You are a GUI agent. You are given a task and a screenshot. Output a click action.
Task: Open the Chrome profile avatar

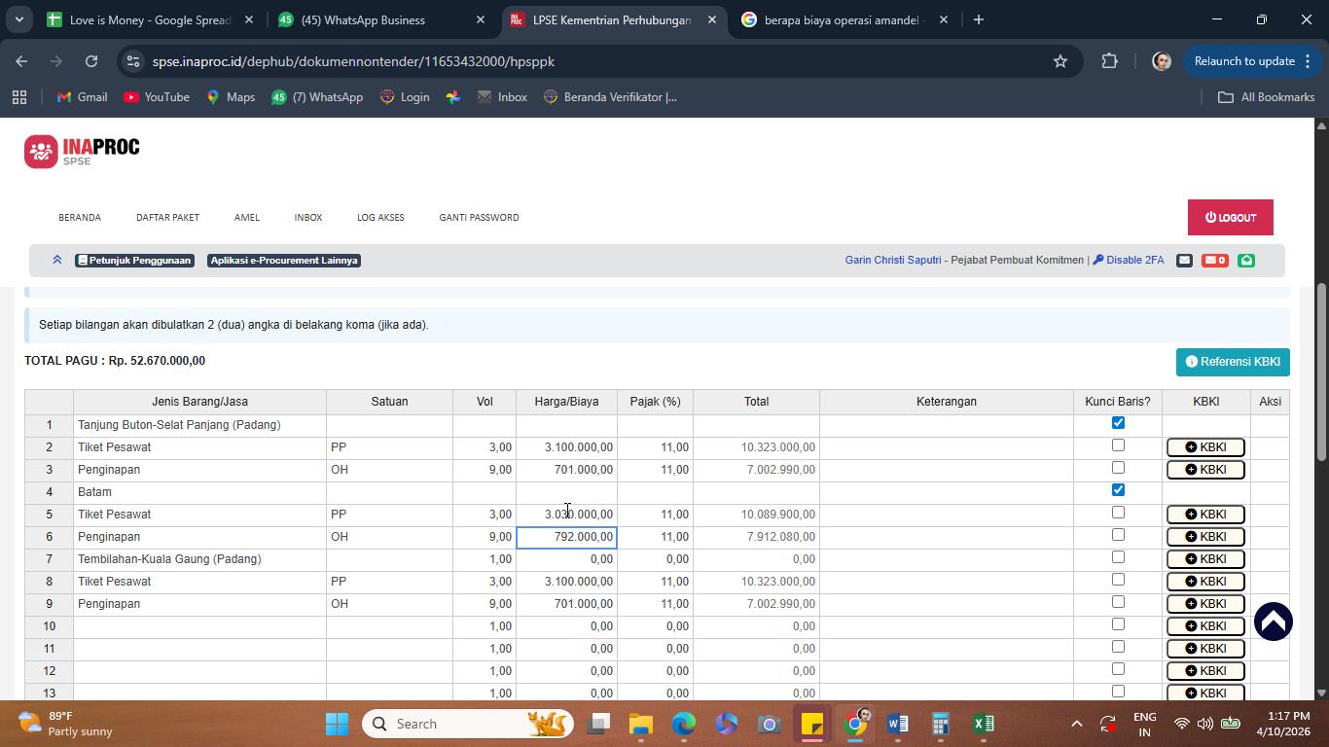pyautogui.click(x=1161, y=61)
